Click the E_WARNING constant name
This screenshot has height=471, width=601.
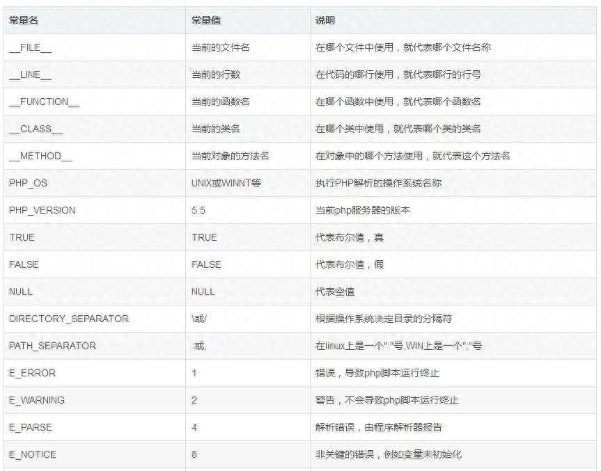click(x=37, y=400)
